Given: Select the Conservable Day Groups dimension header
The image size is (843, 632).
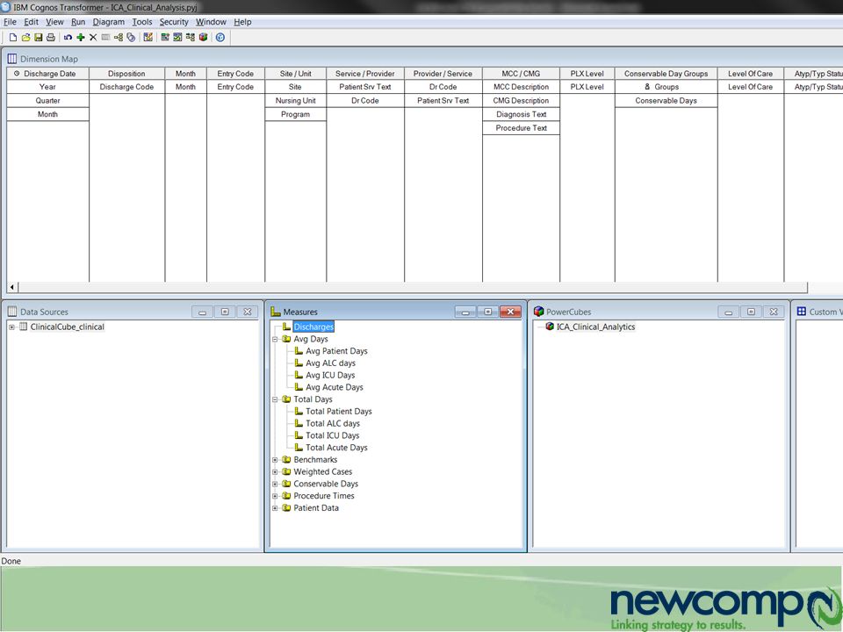Looking at the screenshot, I should [x=666, y=74].
